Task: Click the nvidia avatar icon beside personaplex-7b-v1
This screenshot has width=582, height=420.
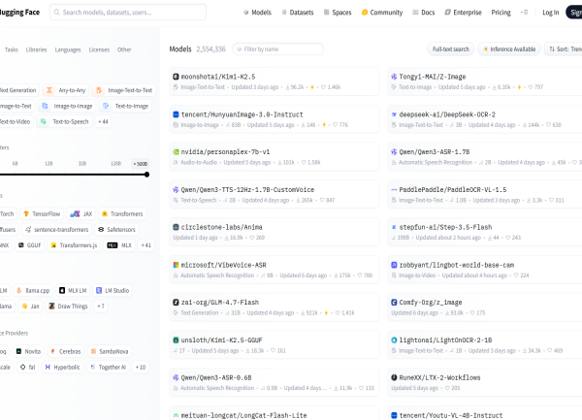Action: click(x=176, y=152)
